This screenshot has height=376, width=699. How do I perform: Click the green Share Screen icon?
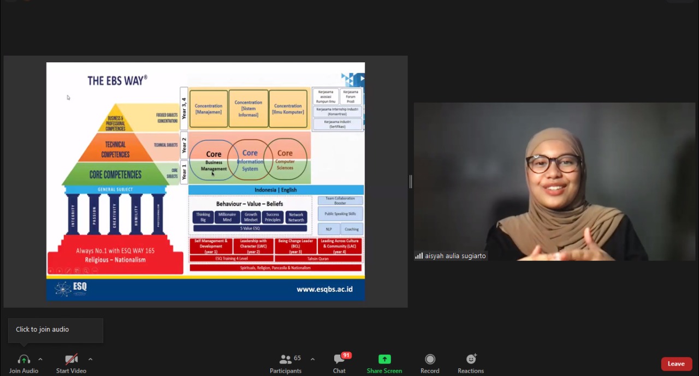[x=384, y=360]
